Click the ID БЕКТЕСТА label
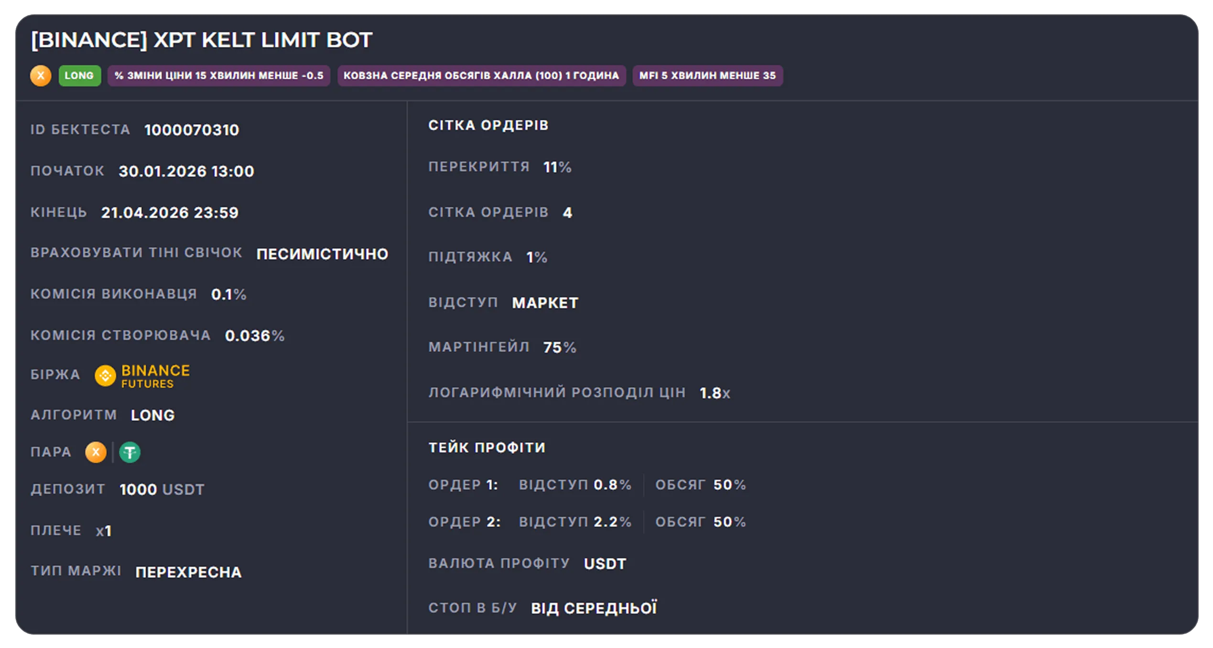This screenshot has height=648, width=1213. coord(80,130)
